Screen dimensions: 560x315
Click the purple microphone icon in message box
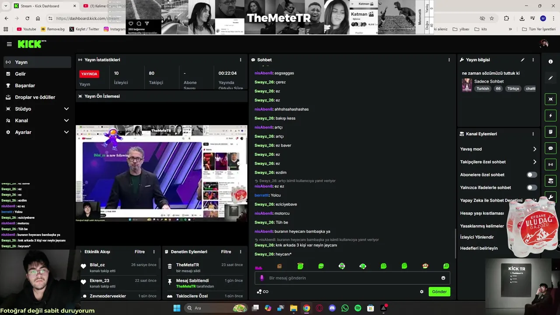tap(262, 278)
